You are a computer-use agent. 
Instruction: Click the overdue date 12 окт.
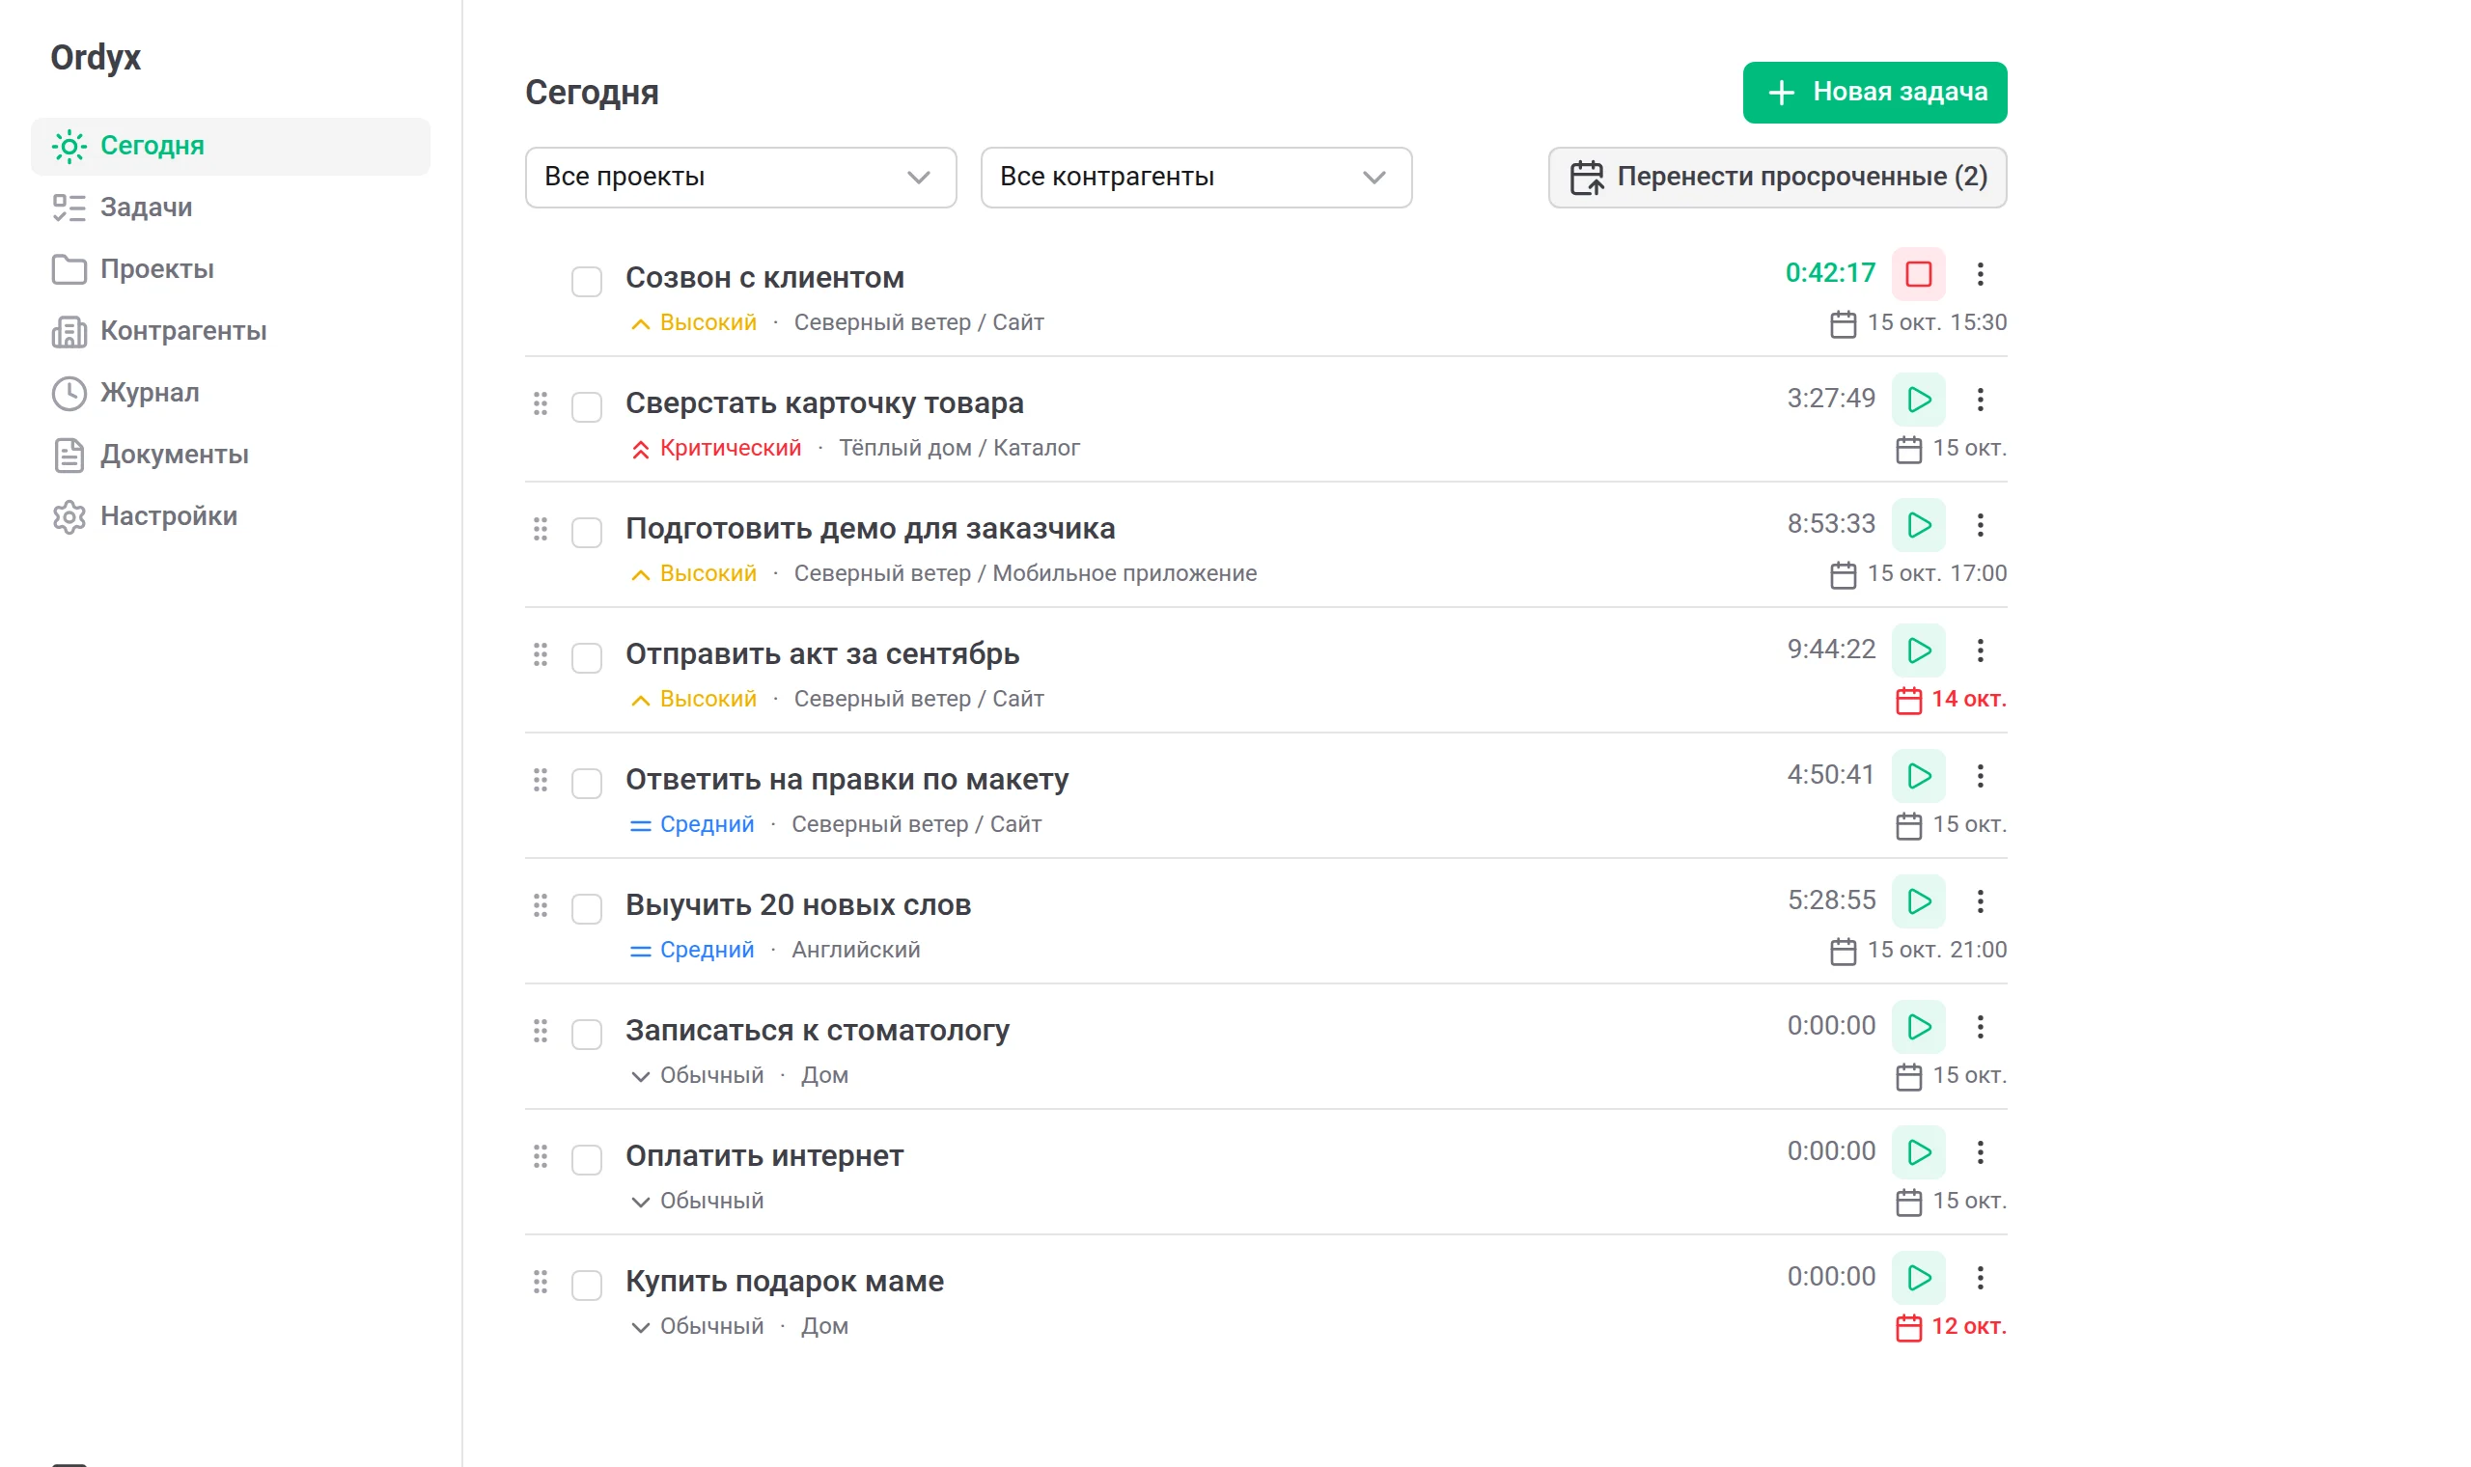pyautogui.click(x=1950, y=1328)
